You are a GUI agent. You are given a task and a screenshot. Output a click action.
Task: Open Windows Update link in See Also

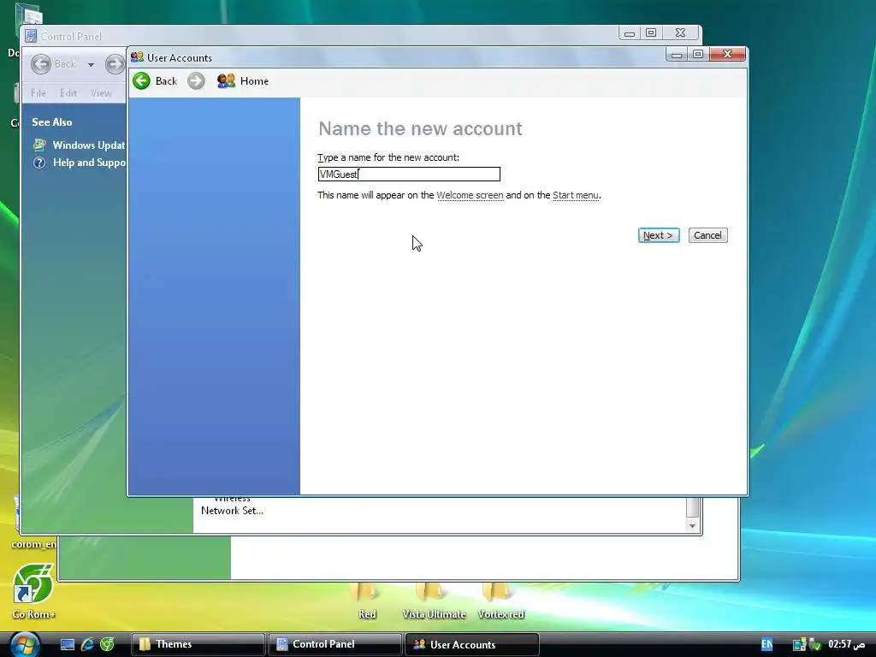89,145
